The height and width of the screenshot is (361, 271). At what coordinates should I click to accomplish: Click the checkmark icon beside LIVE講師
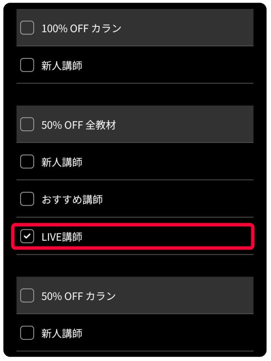(x=27, y=236)
